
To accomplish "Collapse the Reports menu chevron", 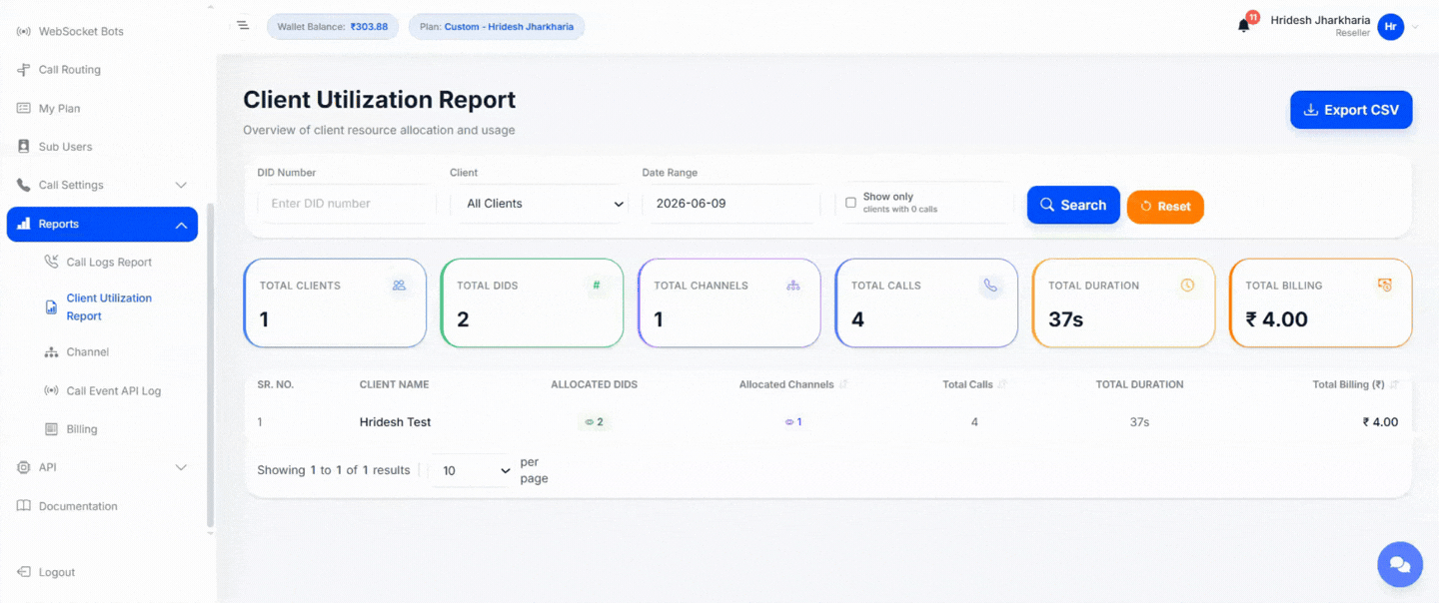I will 181,225.
